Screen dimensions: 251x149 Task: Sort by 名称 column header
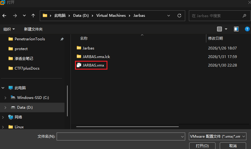84,38
